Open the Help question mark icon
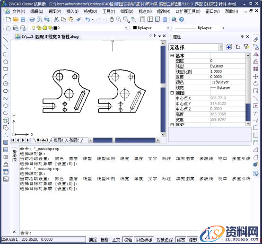Image resolution: width=262 pixels, height=244 pixels. [182, 19]
